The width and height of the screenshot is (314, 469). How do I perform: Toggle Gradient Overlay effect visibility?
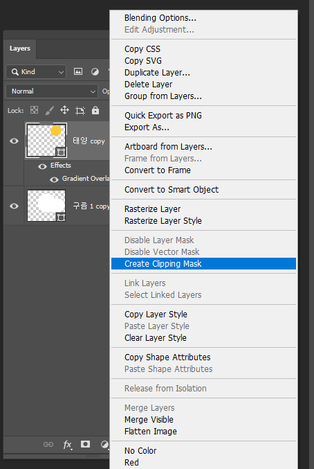(54, 179)
